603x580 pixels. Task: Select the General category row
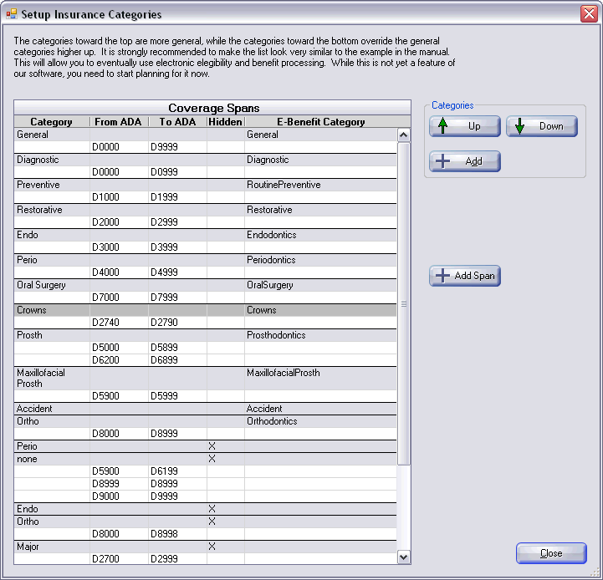(52, 135)
